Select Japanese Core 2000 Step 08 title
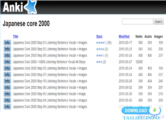The width and height of the screenshot is (166, 122). point(50,55)
